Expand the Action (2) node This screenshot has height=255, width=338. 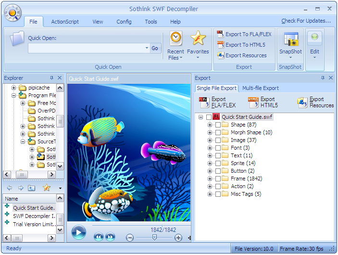pyautogui.click(x=210, y=186)
